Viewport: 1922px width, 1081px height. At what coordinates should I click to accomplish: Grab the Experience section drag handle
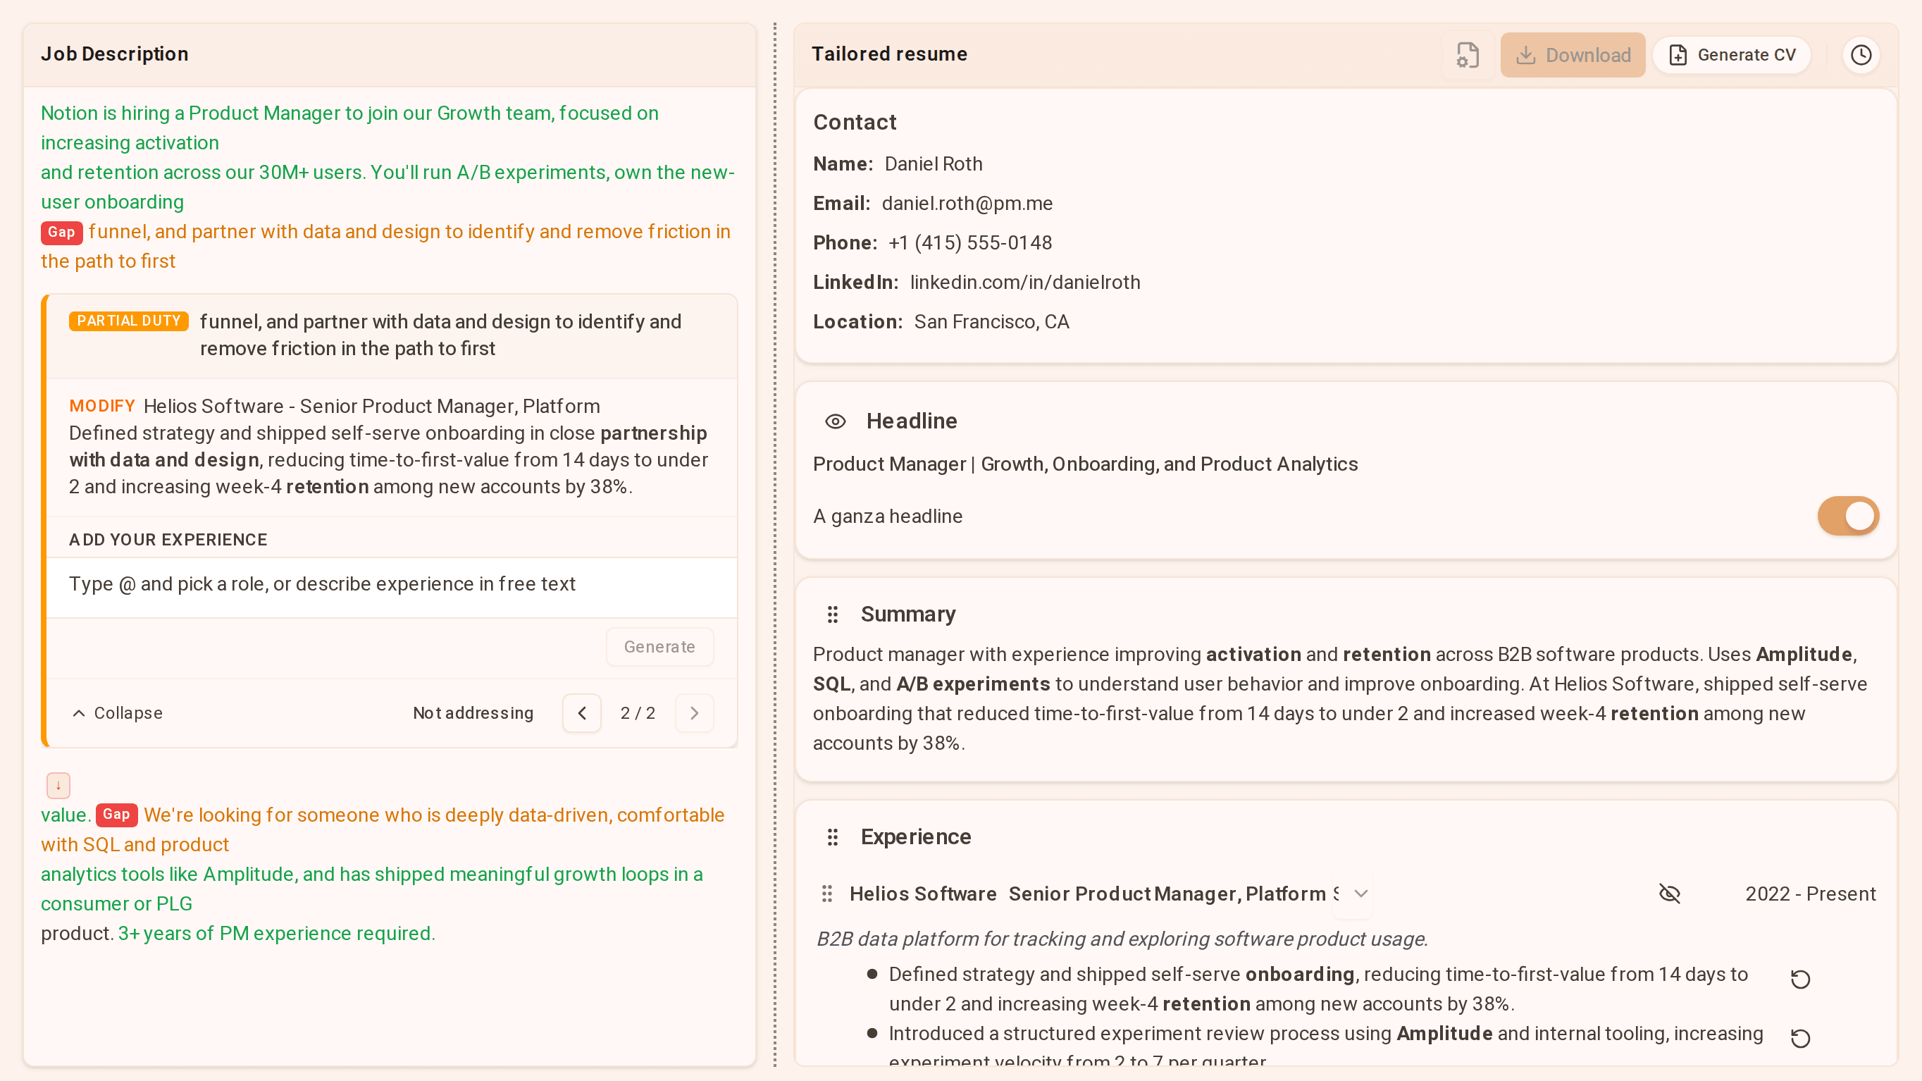(x=833, y=837)
